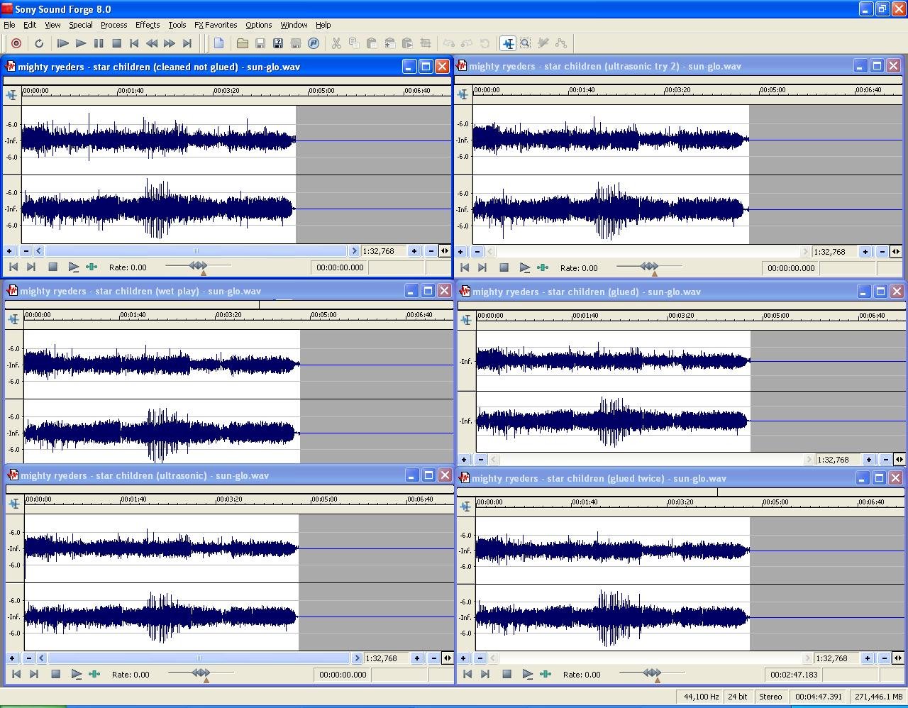Click the Publish globe icon
Screen dimensions: 908x708
point(314,43)
